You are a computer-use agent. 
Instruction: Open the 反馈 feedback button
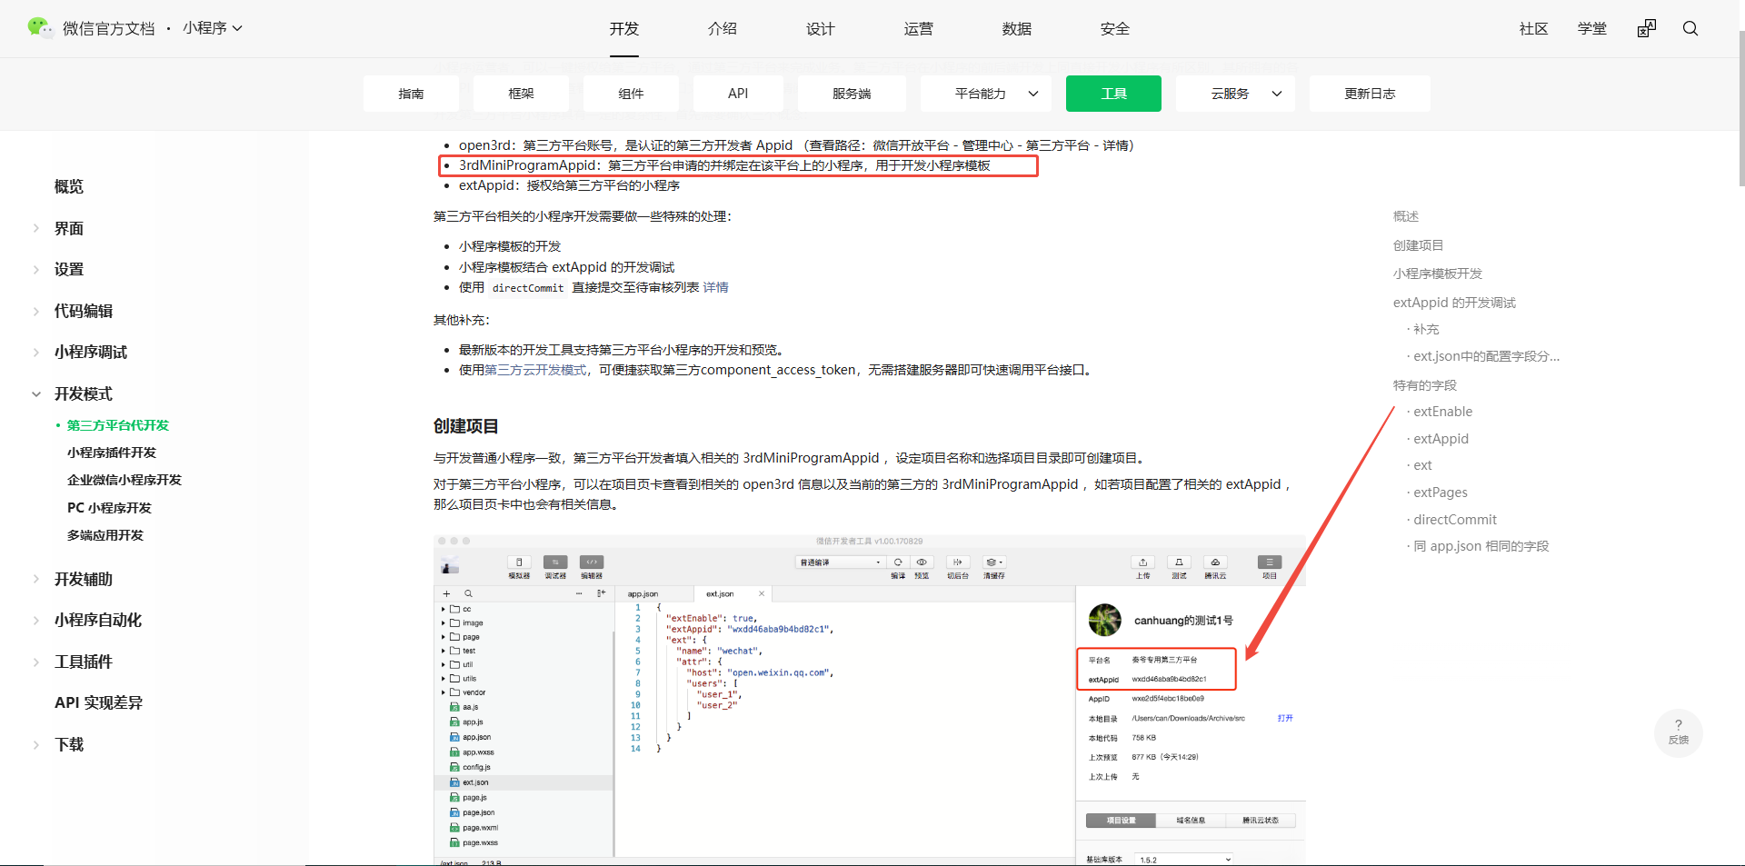1679,732
